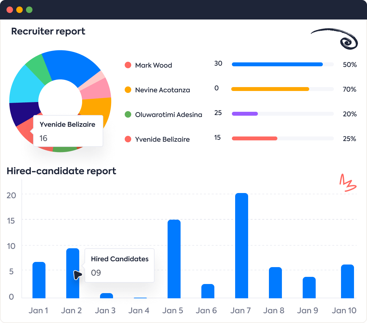Click the Hired-candidate report heading
367x323 pixels.
pos(62,171)
